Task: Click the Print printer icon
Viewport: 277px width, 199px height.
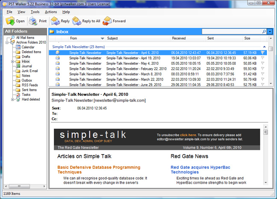Action: 33,21
